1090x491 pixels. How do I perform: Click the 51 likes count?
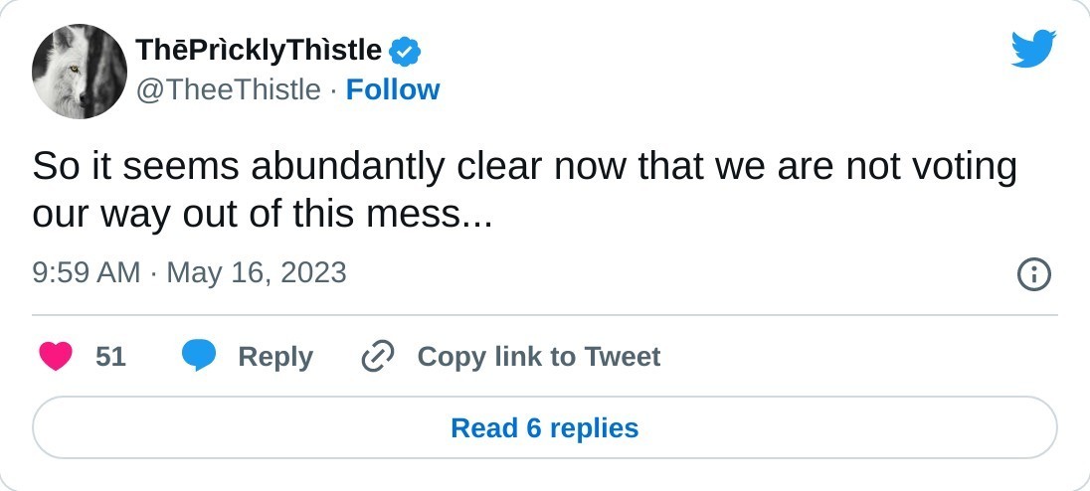(110, 356)
